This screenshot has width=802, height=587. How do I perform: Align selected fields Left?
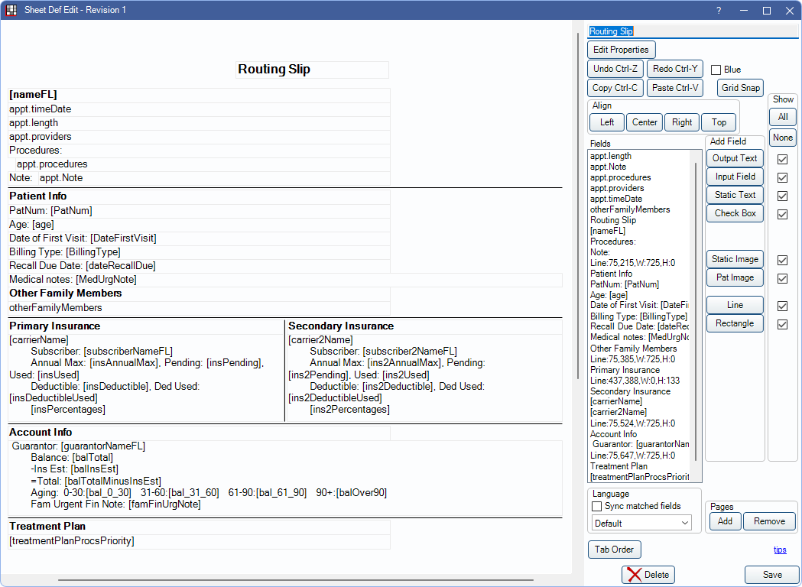pos(606,122)
